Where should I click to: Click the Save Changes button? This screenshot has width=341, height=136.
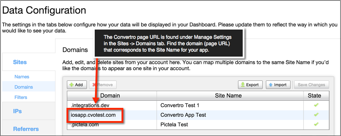click(311, 85)
